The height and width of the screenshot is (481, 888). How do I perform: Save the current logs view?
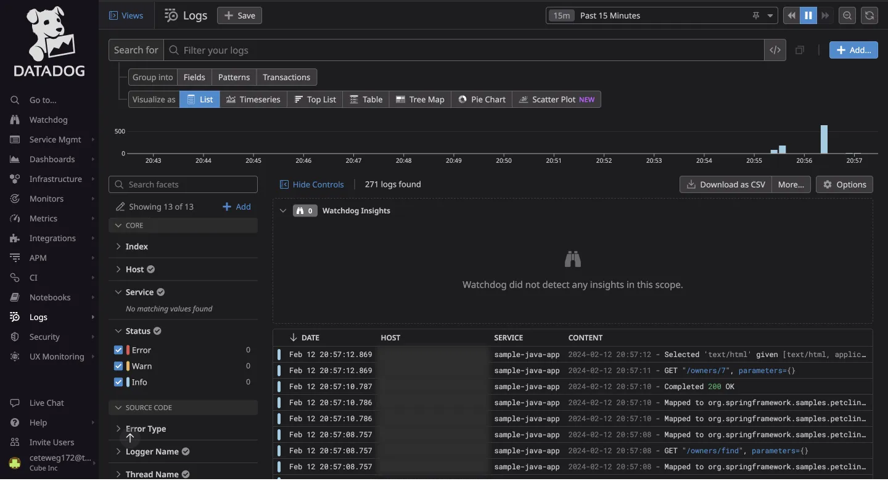tap(239, 15)
